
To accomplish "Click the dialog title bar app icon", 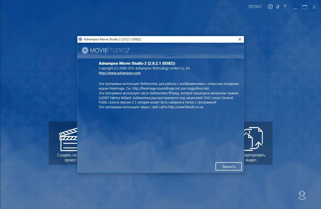I will click(x=80, y=39).
